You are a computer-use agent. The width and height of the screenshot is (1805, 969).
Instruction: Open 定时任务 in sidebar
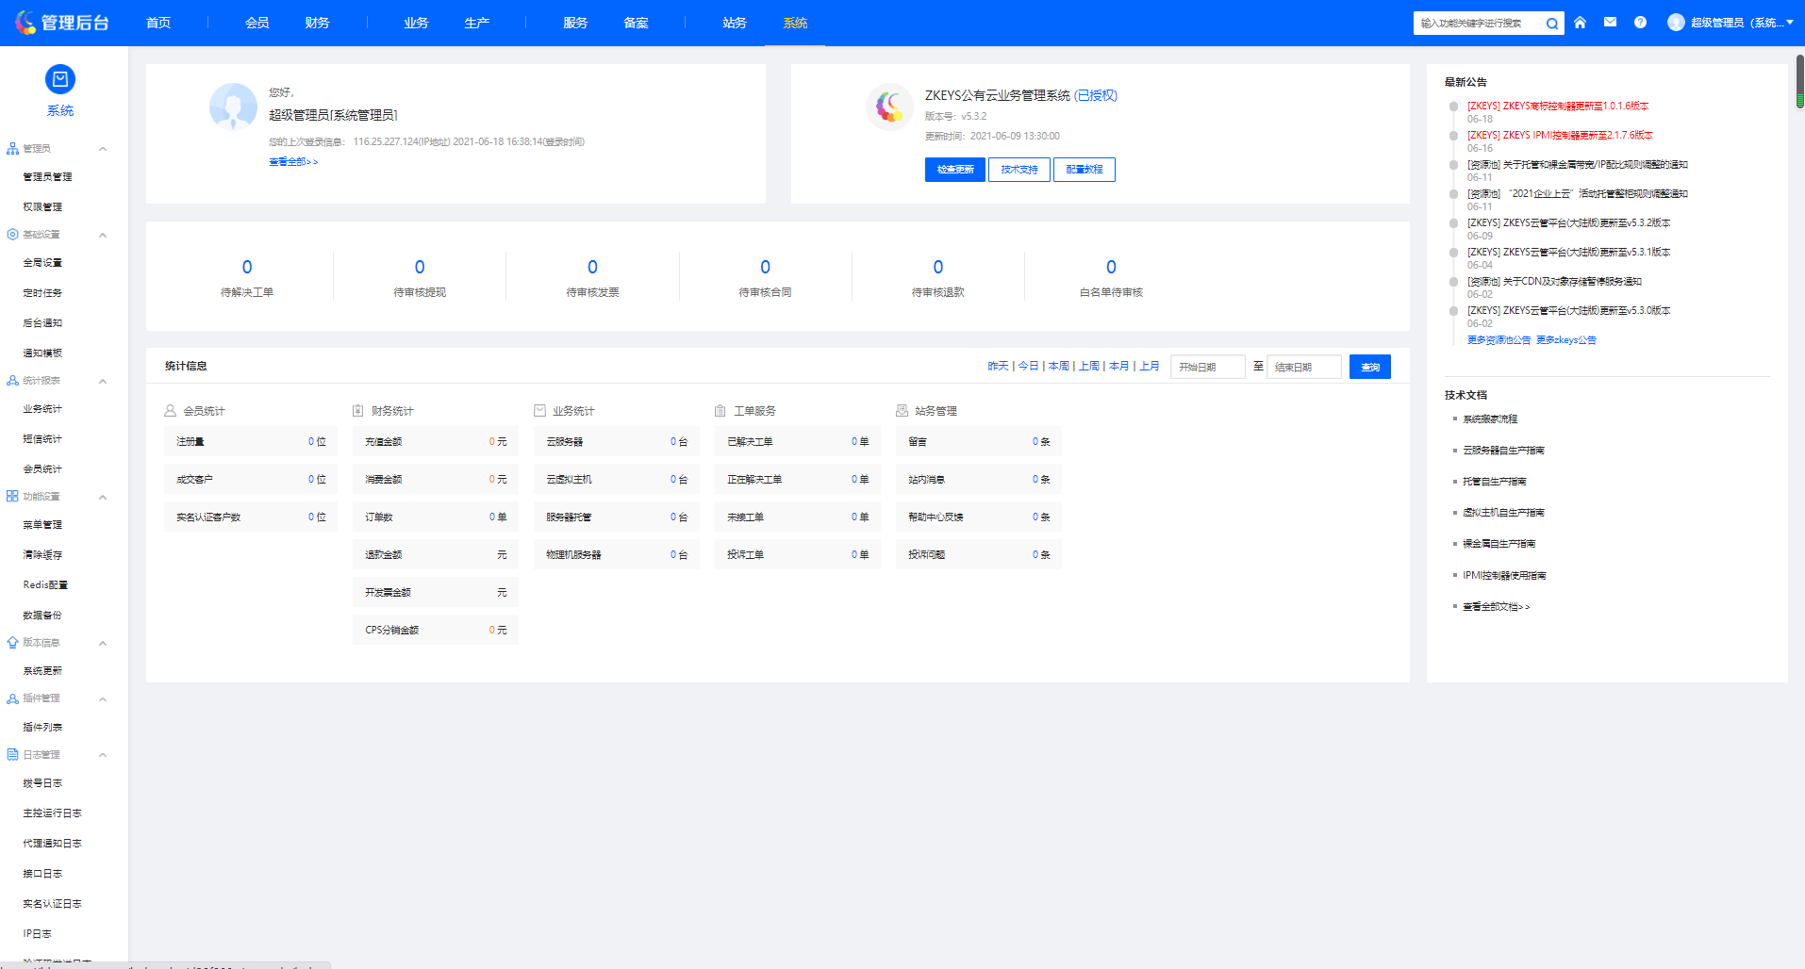[42, 293]
